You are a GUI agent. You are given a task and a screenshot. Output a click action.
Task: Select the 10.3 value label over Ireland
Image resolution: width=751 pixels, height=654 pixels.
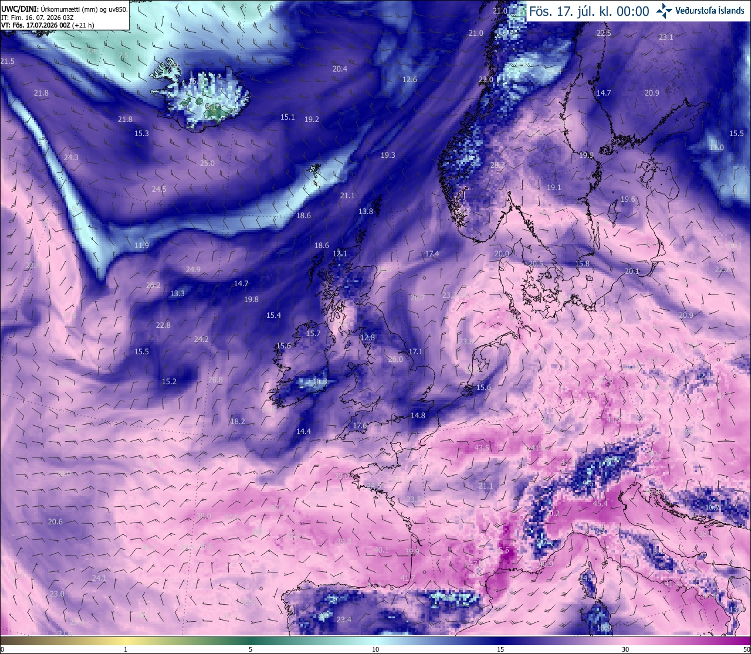pos(320,382)
